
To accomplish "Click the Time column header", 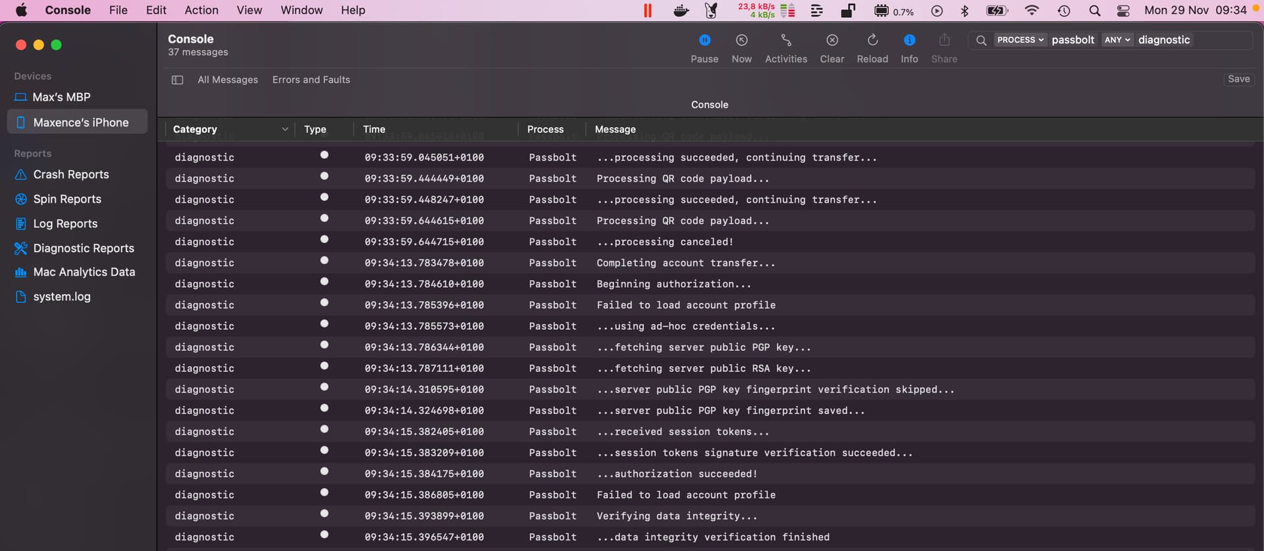I will tap(374, 130).
